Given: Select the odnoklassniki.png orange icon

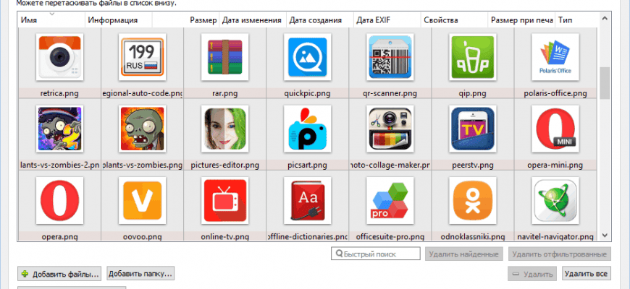Looking at the screenshot, I should point(472,200).
